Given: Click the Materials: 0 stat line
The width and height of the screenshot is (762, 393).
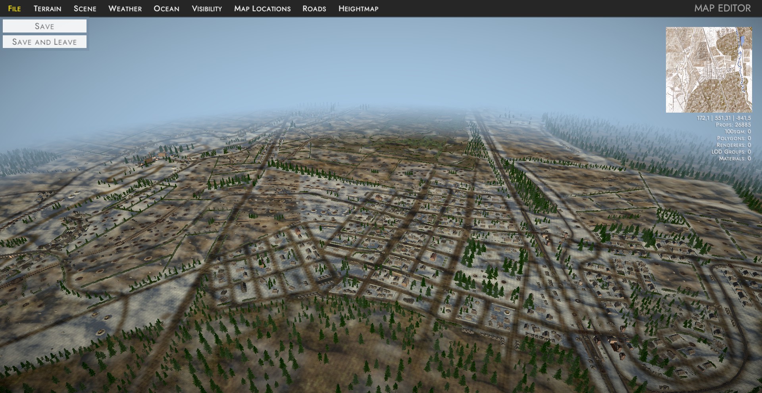Looking at the screenshot, I should point(735,159).
